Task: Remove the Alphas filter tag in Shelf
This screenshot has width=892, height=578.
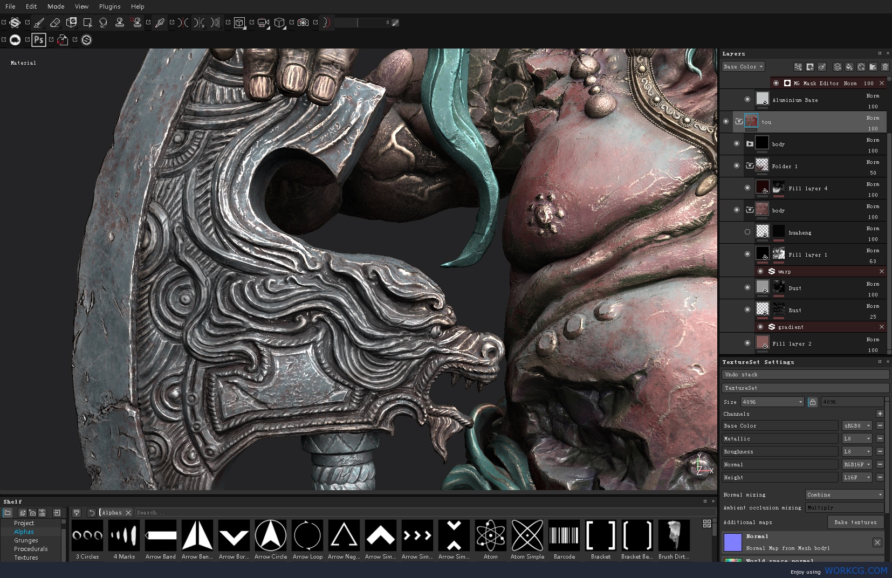Action: tap(128, 513)
